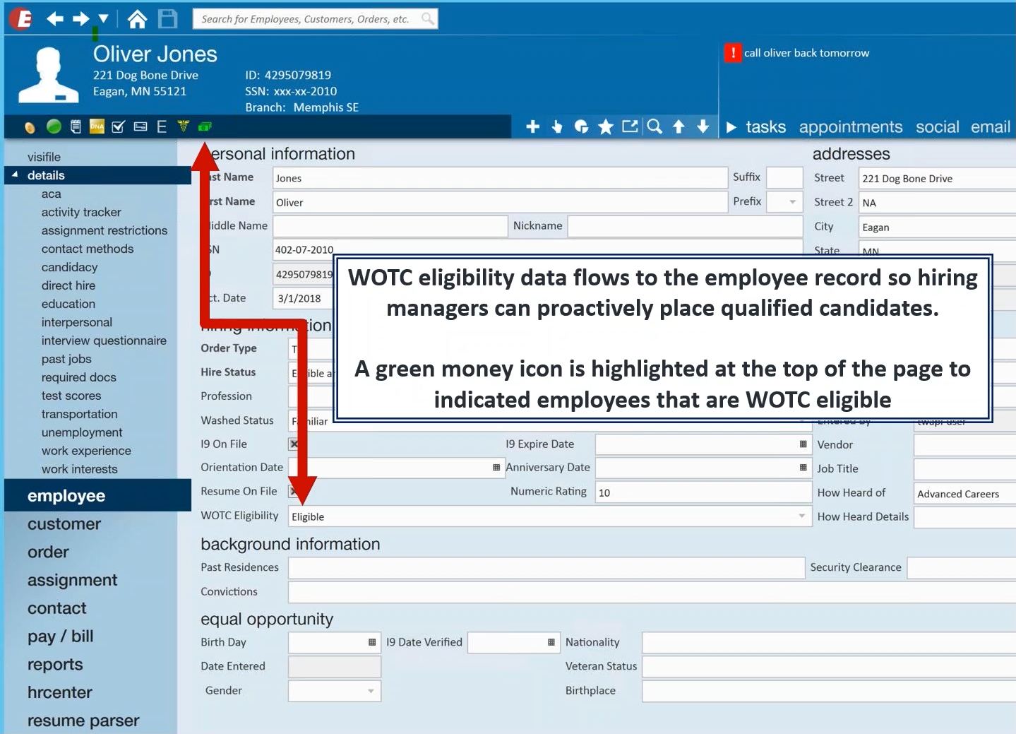Open the appointments tab
1016x734 pixels.
click(851, 127)
